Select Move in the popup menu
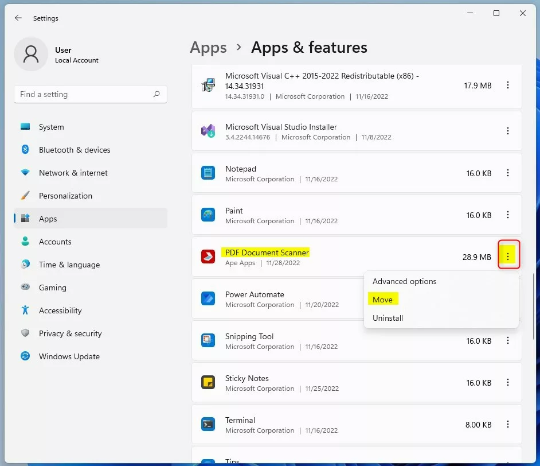Screen dimensions: 540x466 tap(441, 300)
